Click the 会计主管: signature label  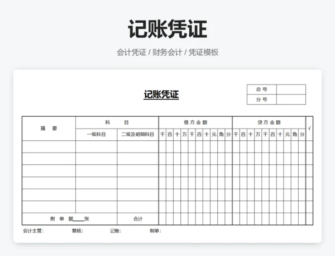[33, 230]
